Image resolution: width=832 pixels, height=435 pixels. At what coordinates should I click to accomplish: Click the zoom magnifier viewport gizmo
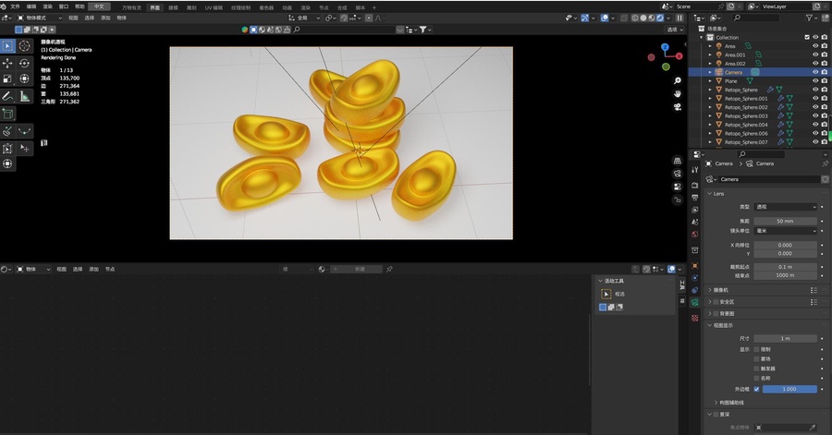[x=678, y=80]
